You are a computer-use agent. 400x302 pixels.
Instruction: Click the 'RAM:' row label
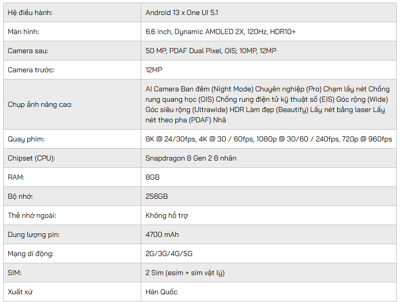click(16, 177)
